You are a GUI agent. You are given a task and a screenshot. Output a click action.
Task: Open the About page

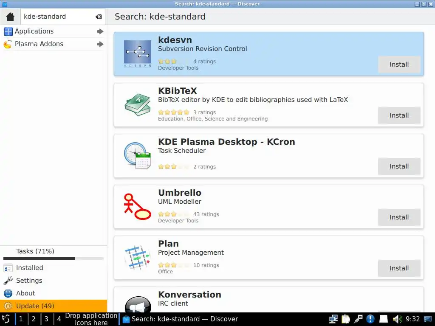click(x=54, y=293)
